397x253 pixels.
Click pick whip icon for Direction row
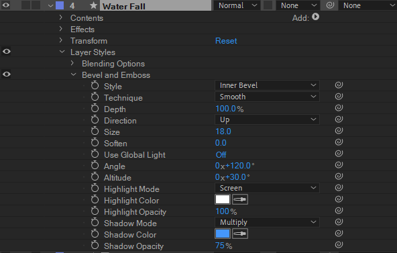coord(339,119)
